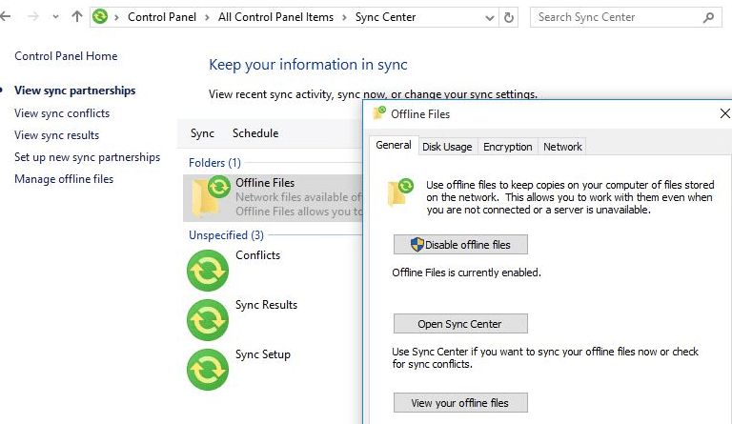The height and width of the screenshot is (424, 732).
Task: Switch to the Disk Usage tab
Action: (x=447, y=147)
